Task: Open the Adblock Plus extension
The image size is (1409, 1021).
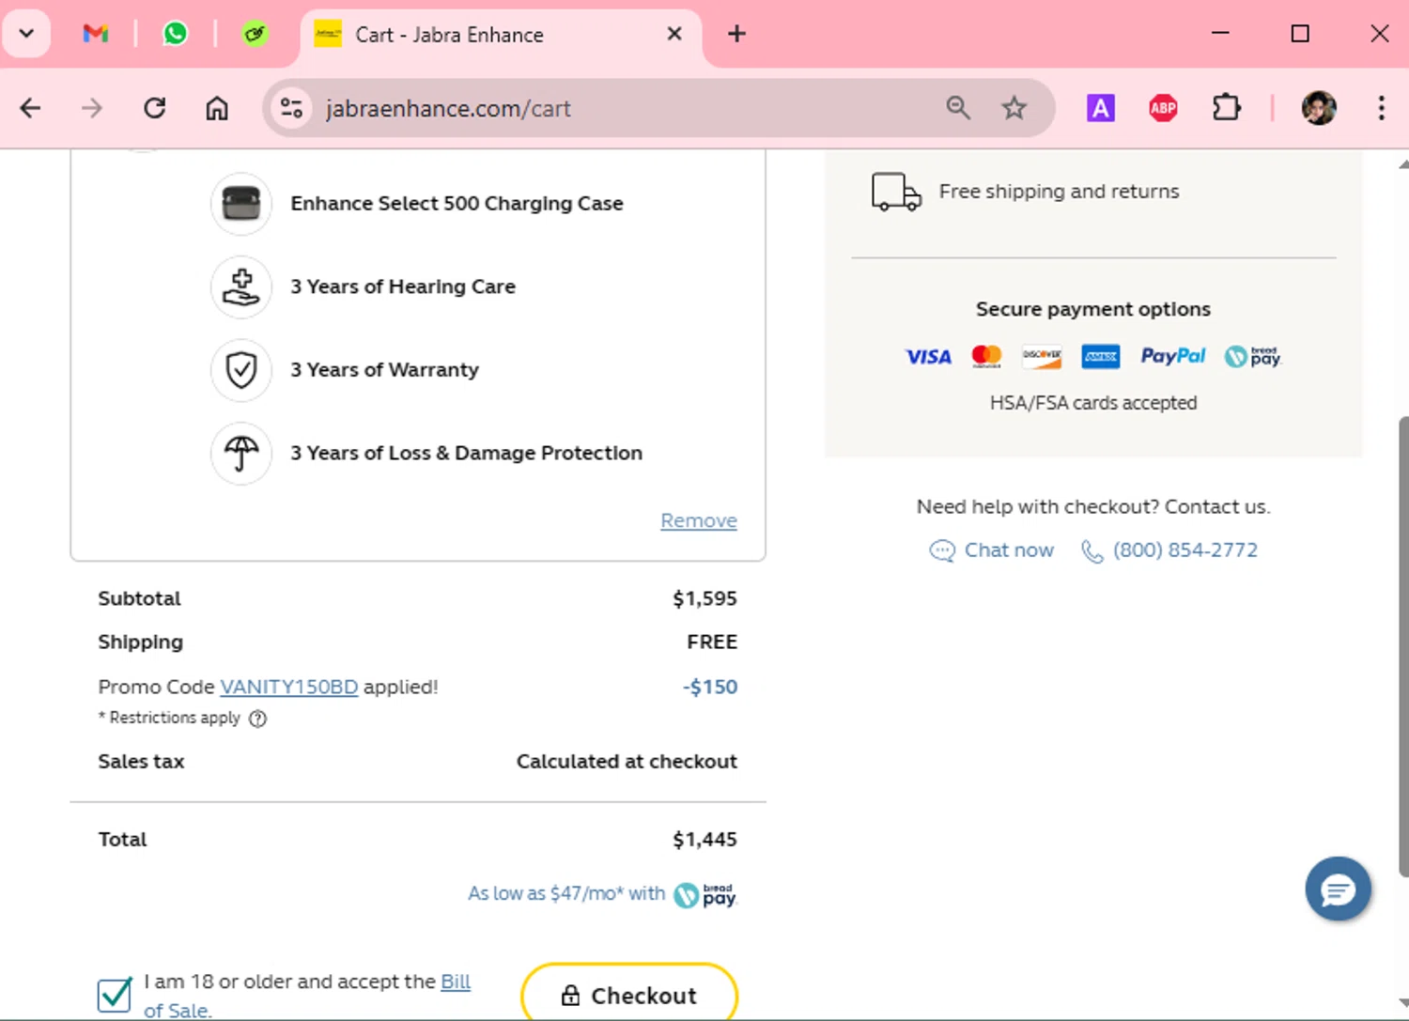Action: 1163,108
